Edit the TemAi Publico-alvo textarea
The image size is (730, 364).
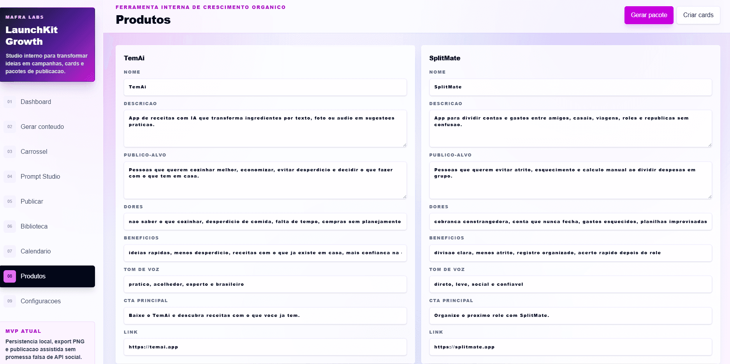click(x=265, y=180)
